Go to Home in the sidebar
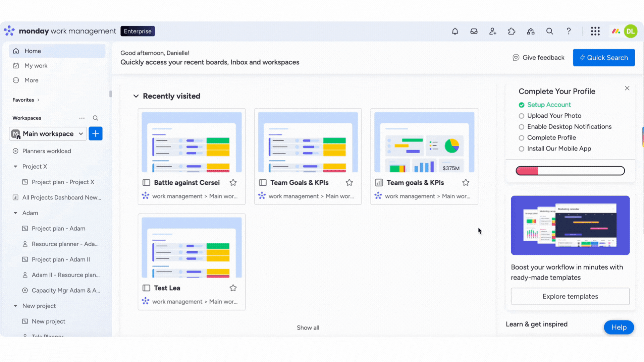644x362 pixels. click(57, 51)
